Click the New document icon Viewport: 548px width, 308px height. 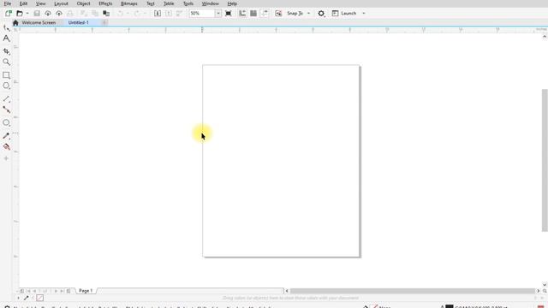(x=9, y=14)
